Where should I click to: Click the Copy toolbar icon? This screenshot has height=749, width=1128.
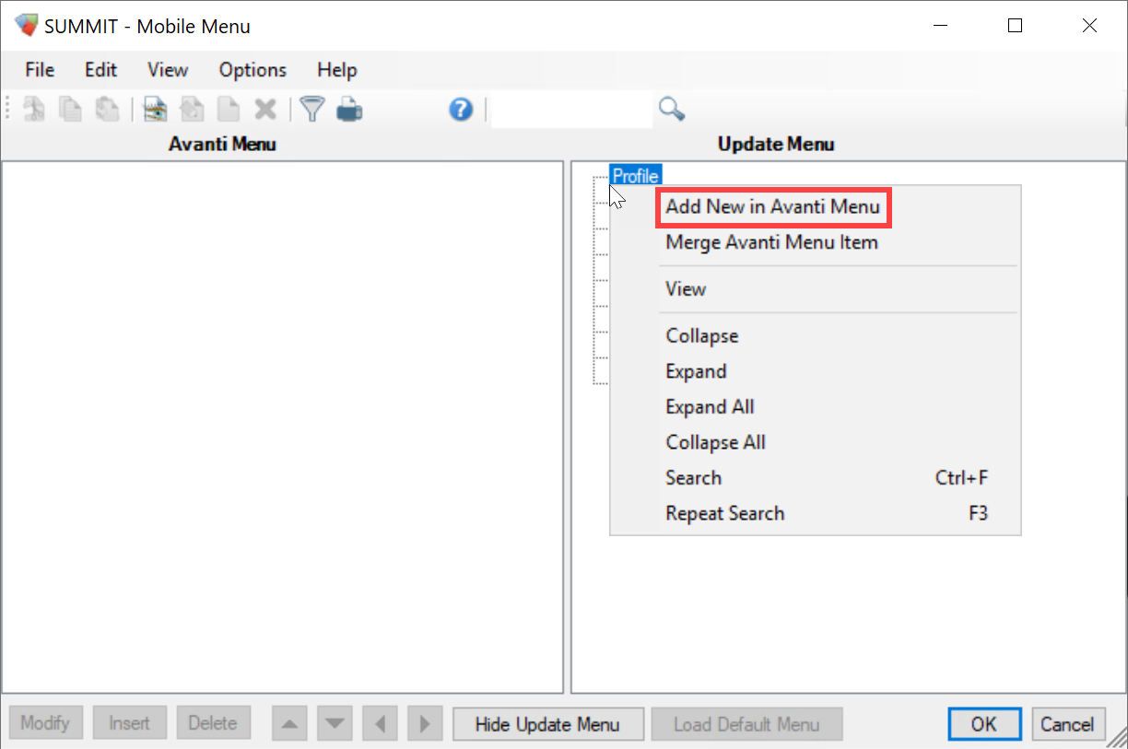pyautogui.click(x=70, y=110)
